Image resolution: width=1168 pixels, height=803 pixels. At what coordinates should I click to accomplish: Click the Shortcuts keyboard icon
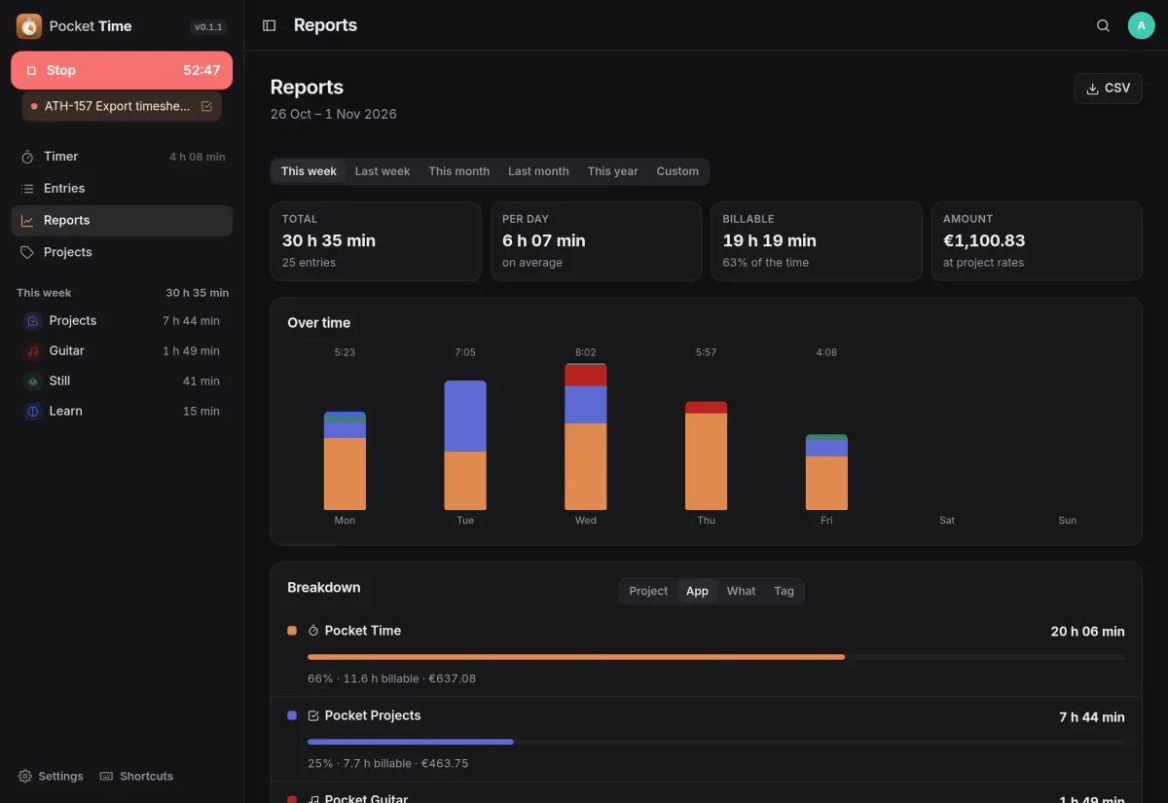coord(107,777)
